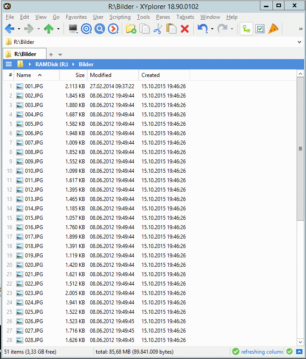Viewport: 306px width, 359px height.
Task: Expand the address bar dropdown
Action: (x=299, y=42)
